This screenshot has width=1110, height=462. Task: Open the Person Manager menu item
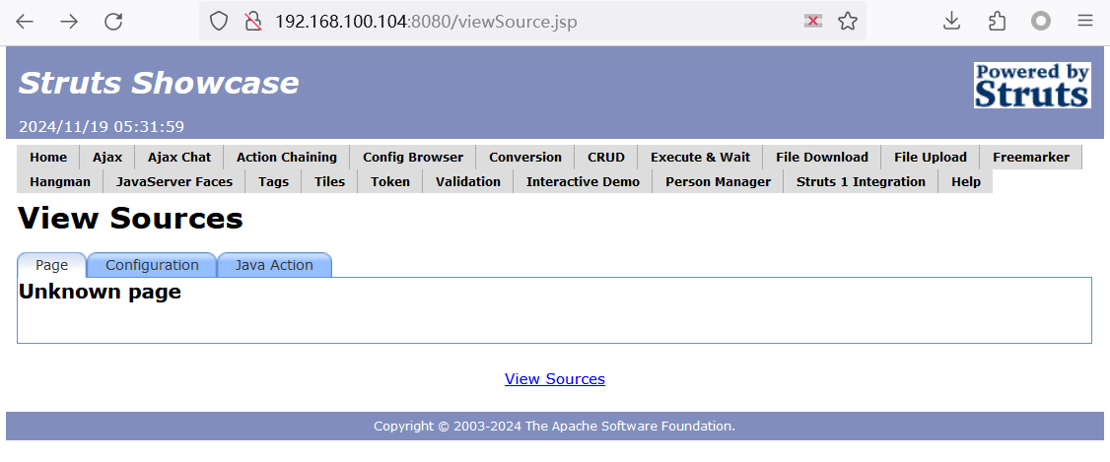[718, 181]
